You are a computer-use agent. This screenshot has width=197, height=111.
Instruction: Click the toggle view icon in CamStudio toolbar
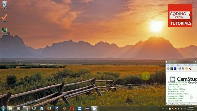180,68
